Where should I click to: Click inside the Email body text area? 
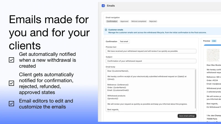[151, 90]
